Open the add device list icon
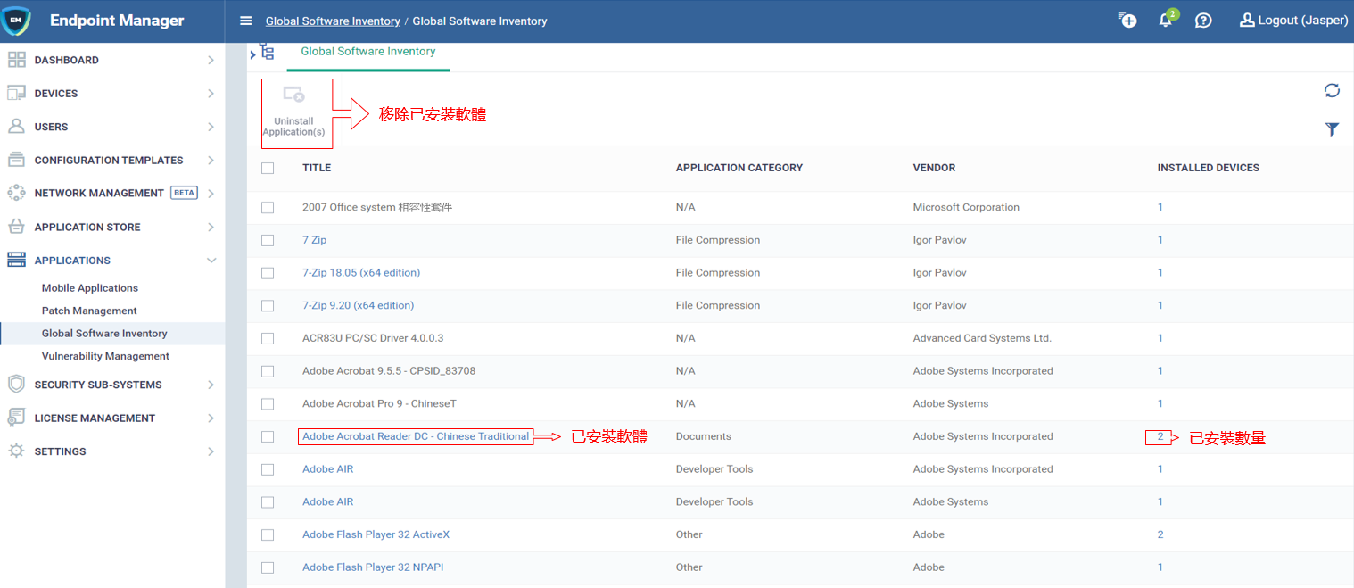Image resolution: width=1354 pixels, height=588 pixels. click(1127, 20)
